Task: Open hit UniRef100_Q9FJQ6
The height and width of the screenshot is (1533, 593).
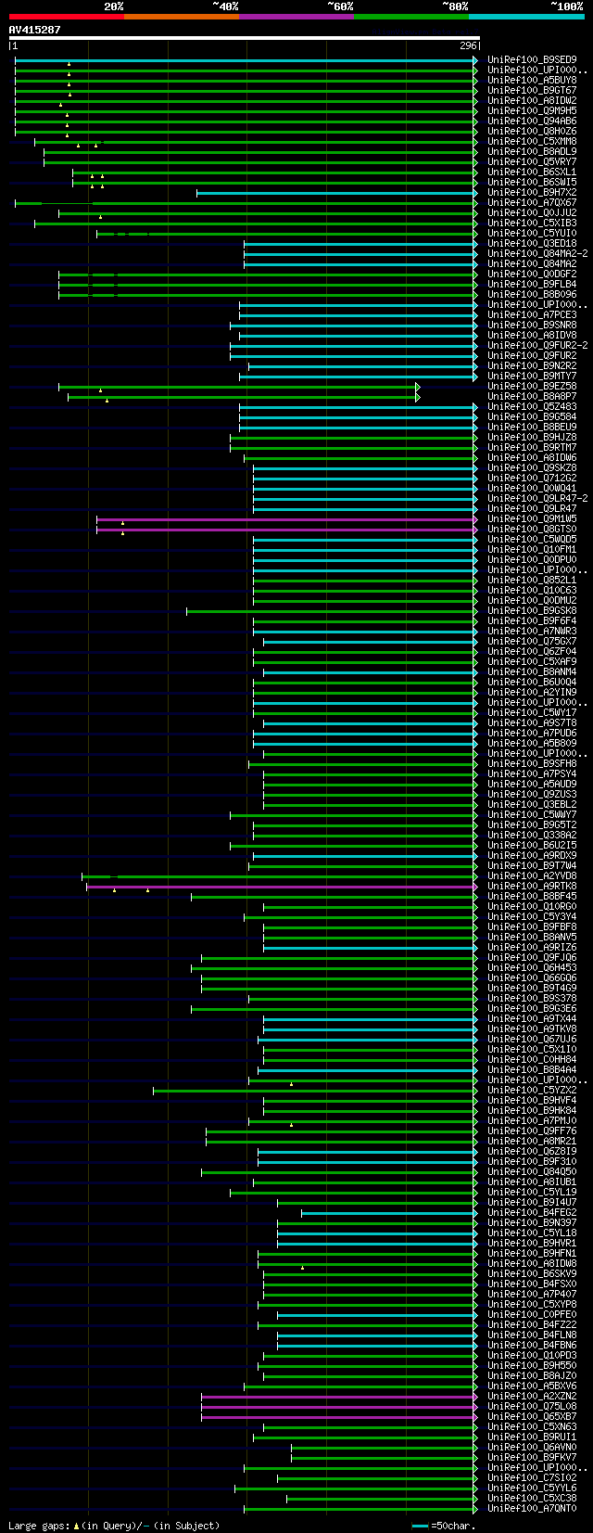Action: point(532,958)
